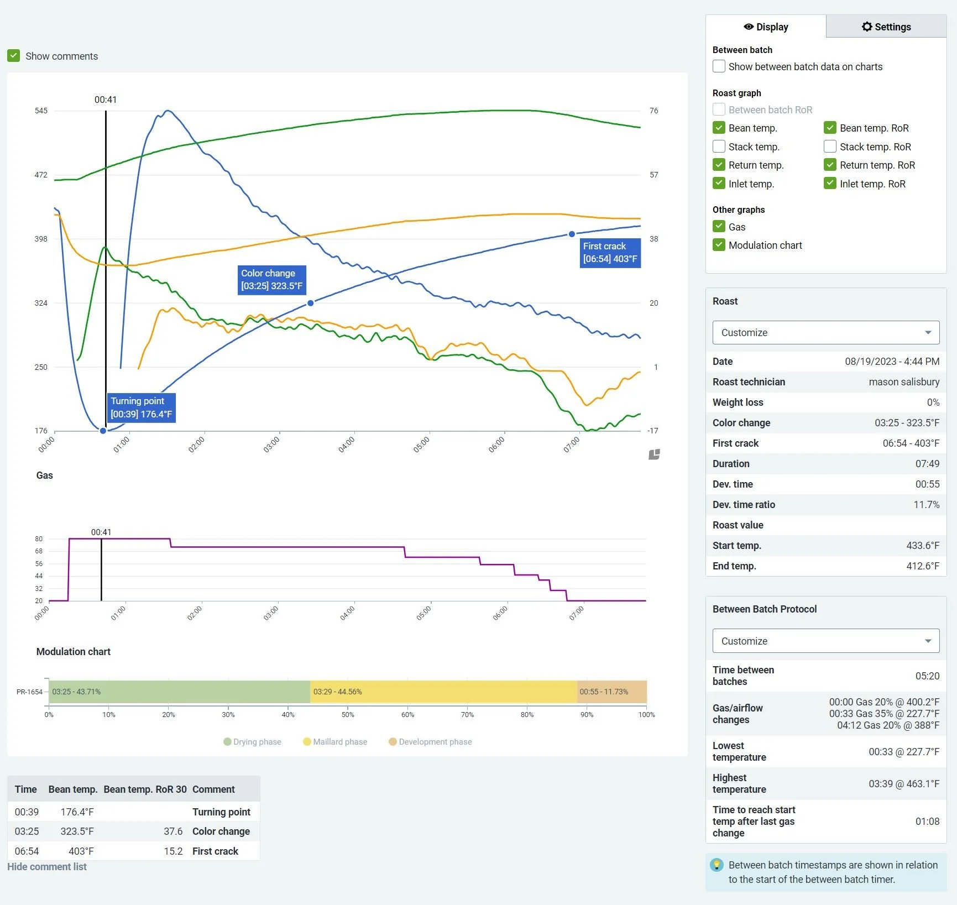Click the Turning point marker on the graph
The image size is (957, 905).
103,431
